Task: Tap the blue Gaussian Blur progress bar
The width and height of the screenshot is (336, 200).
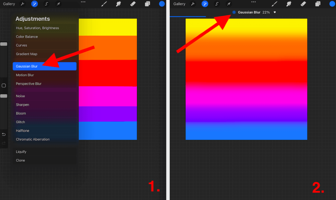Action: [188, 16]
